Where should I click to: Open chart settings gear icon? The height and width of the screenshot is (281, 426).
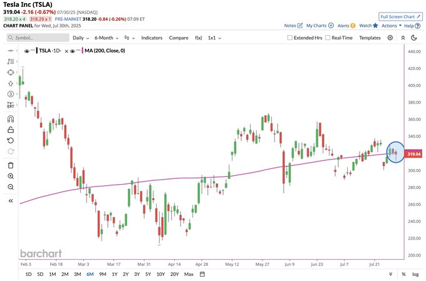[390, 38]
